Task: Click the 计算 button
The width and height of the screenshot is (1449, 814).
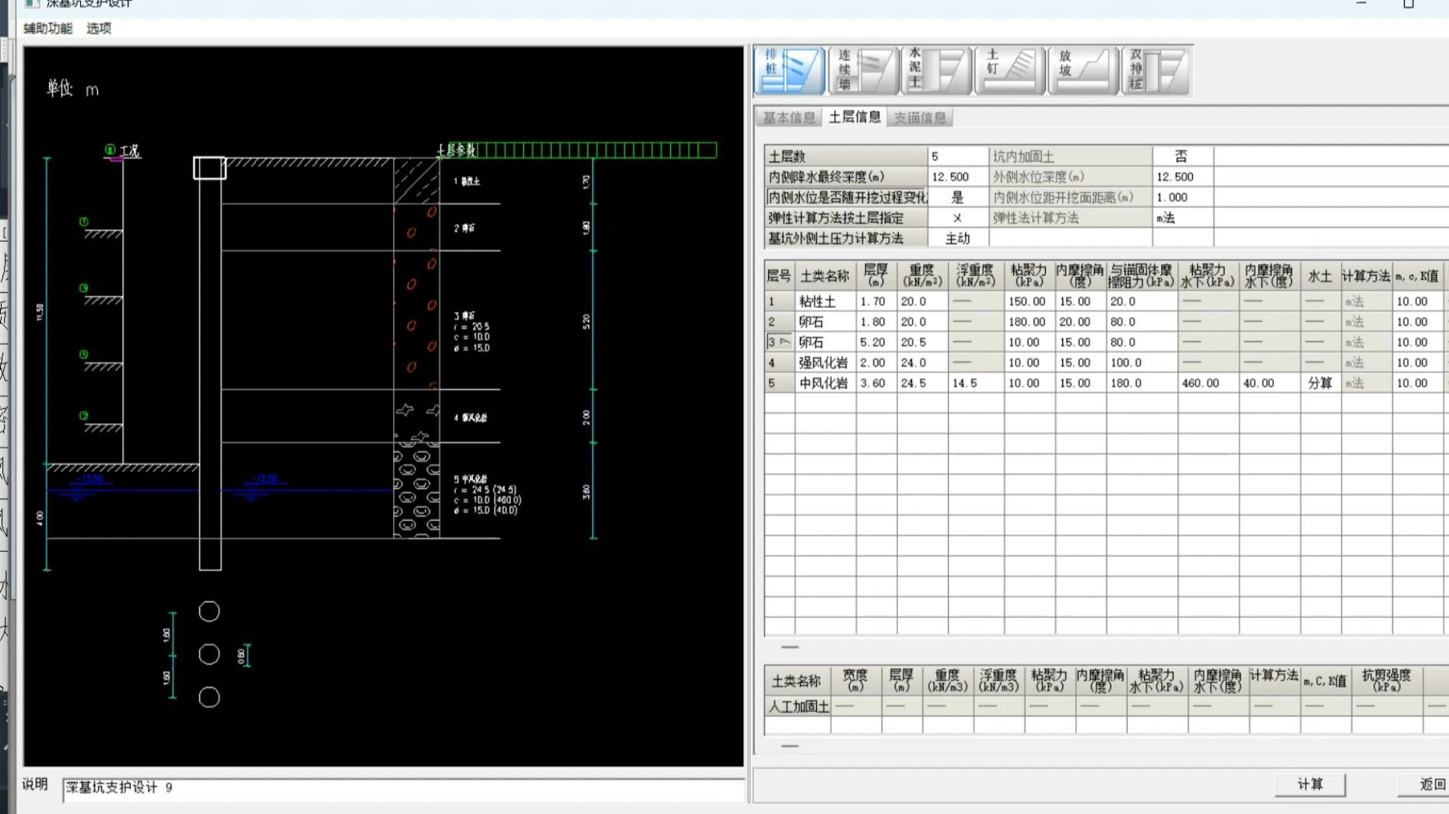Action: tap(1310, 784)
